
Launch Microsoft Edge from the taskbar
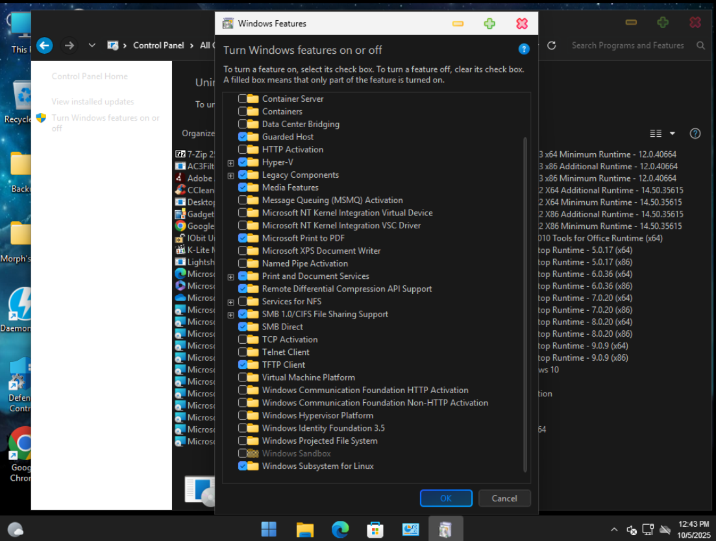tap(340, 529)
